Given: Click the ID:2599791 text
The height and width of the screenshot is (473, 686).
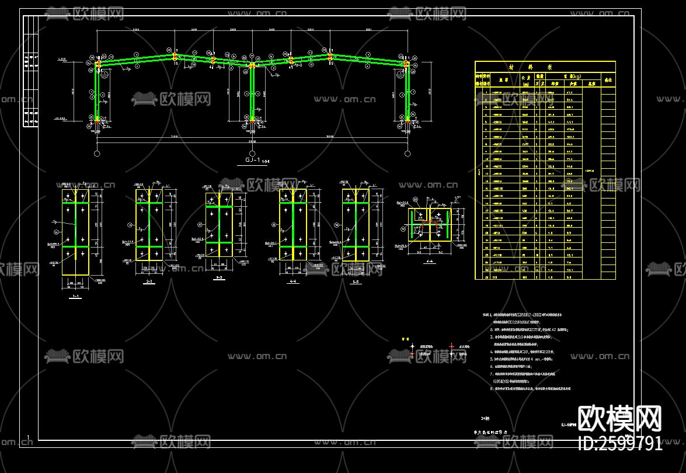Looking at the screenshot, I should 620,443.
